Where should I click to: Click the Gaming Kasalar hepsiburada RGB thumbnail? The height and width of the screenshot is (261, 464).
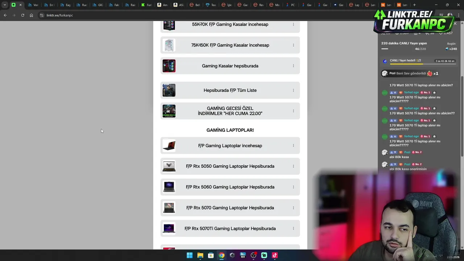point(169,66)
